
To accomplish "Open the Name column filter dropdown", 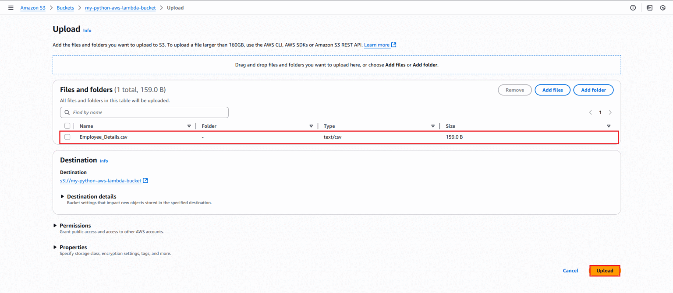I will click(x=189, y=126).
